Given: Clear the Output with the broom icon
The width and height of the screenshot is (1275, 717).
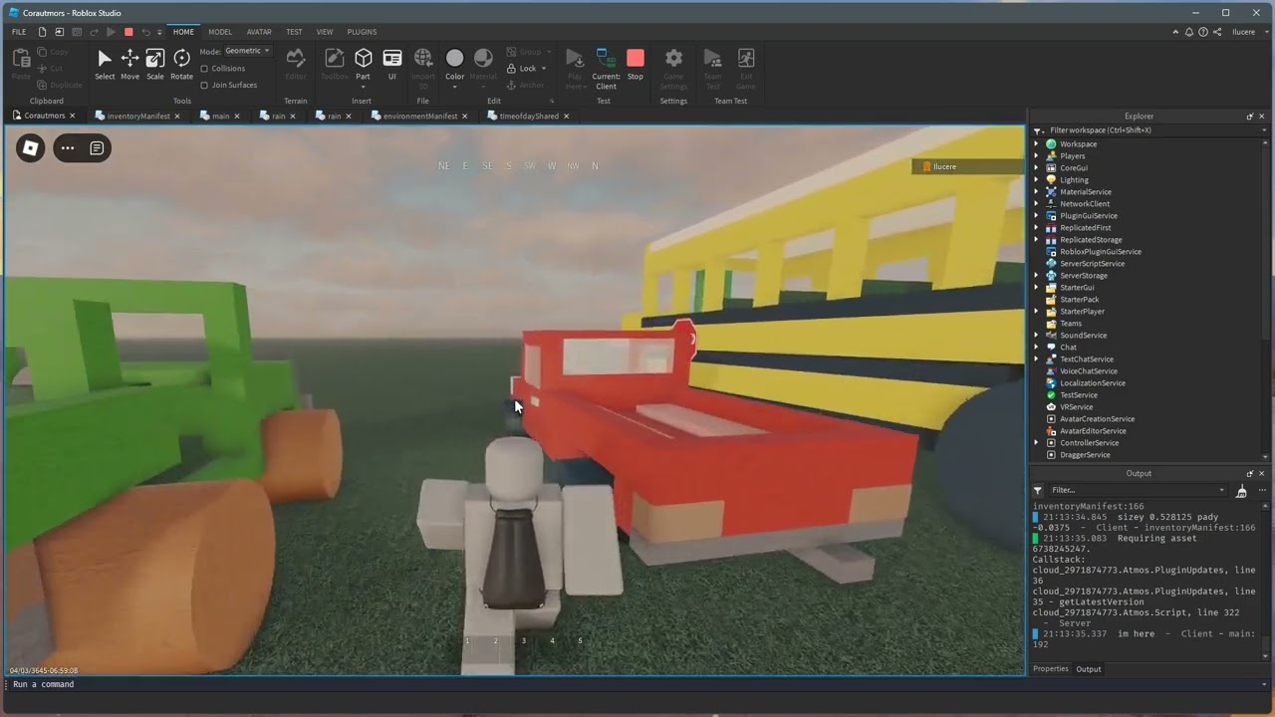Looking at the screenshot, I should tap(1241, 490).
